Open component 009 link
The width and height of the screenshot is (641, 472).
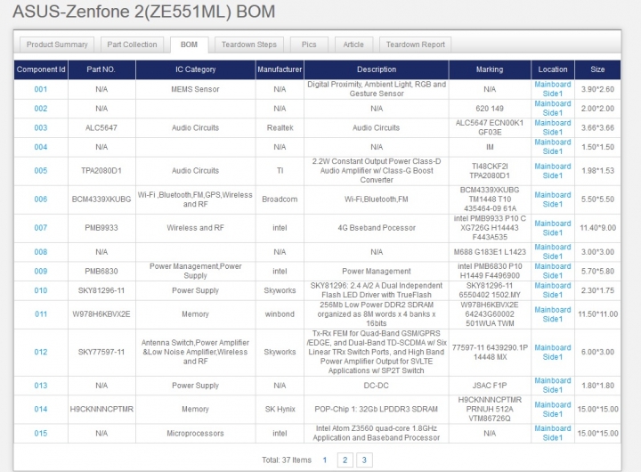(x=40, y=271)
